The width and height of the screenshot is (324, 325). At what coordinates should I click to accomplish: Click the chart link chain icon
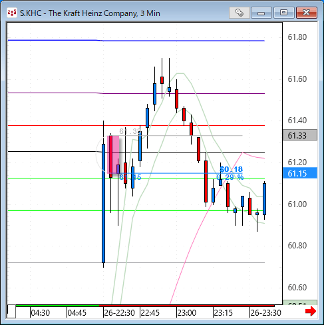point(239,13)
